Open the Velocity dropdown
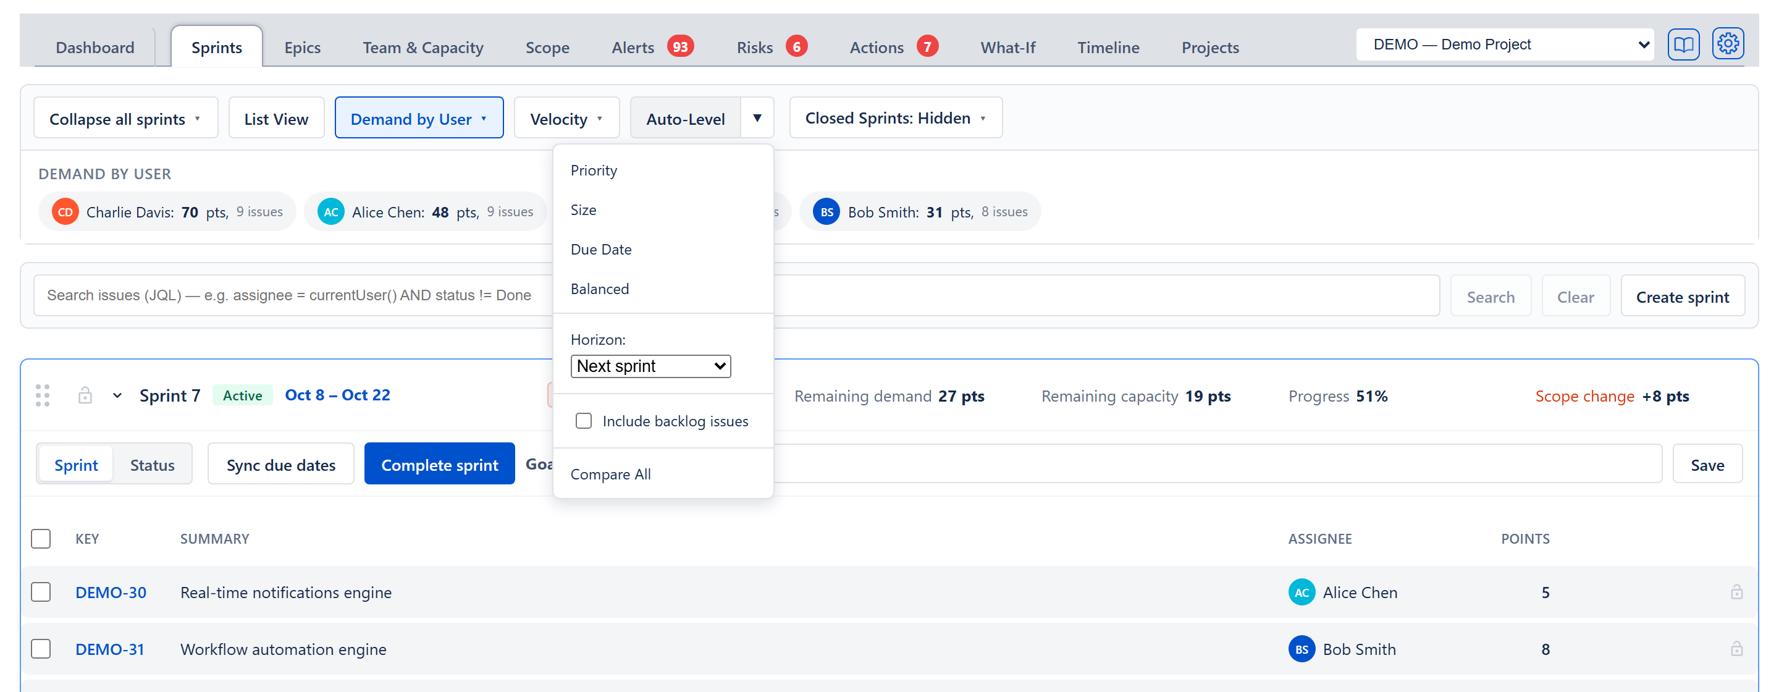Viewport: 1779px width, 692px height. pyautogui.click(x=566, y=118)
